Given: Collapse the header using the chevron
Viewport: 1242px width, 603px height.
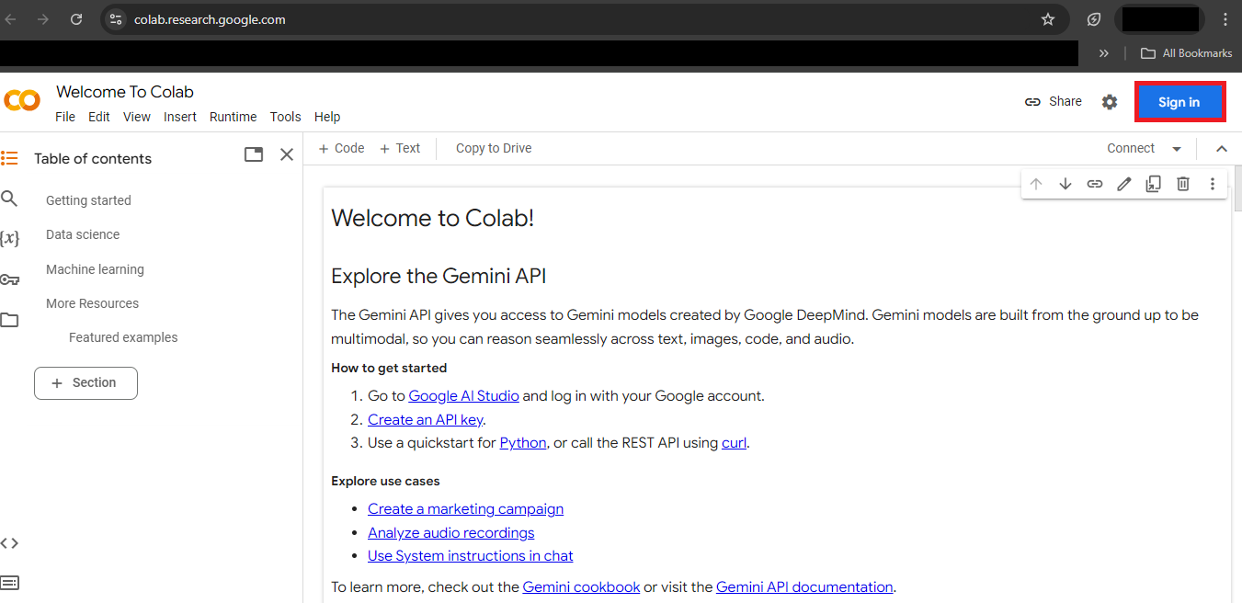Looking at the screenshot, I should coord(1222,149).
